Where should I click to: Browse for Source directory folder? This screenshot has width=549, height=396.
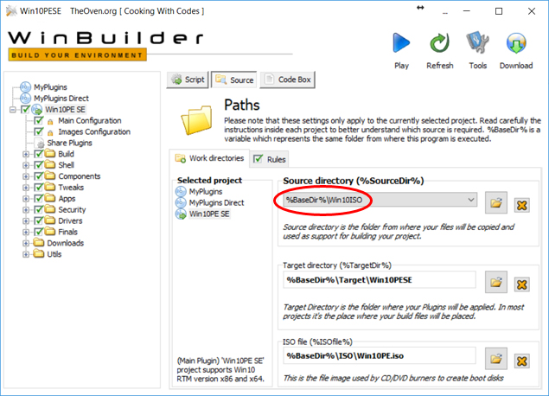[x=496, y=202]
